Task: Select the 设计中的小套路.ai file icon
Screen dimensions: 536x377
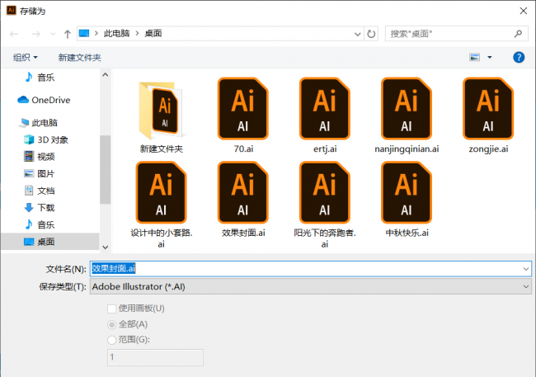Action: pyautogui.click(x=161, y=192)
